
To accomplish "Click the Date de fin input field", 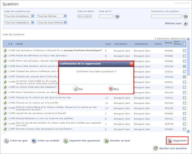I will click(x=106, y=16).
